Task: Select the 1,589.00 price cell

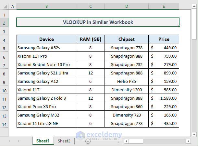Action: (164, 98)
